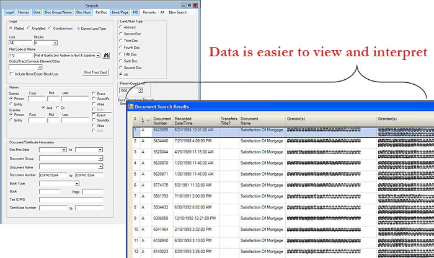This screenshot has height=258, width=434.
Task: Adjust the Return Count Limit stepper
Action: (140, 90)
